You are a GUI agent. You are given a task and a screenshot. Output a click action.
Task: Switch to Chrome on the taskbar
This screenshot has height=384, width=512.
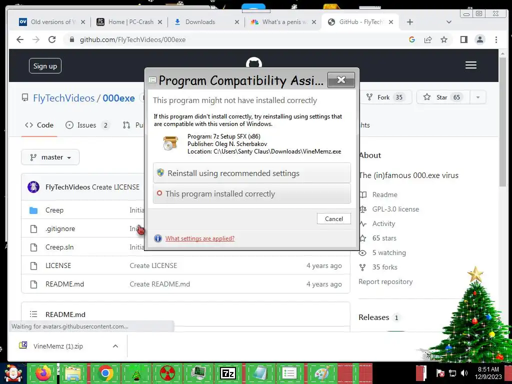[105, 373]
